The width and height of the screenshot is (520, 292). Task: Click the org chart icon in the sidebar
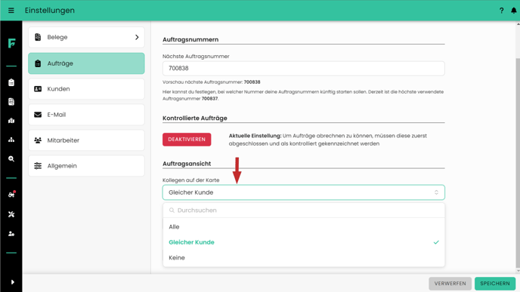pos(11,140)
